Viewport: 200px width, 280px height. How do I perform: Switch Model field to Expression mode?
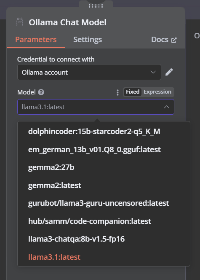click(157, 92)
